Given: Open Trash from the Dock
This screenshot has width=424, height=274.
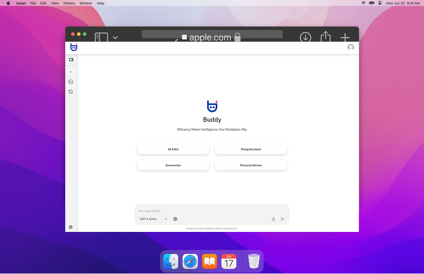Looking at the screenshot, I should coord(254,261).
